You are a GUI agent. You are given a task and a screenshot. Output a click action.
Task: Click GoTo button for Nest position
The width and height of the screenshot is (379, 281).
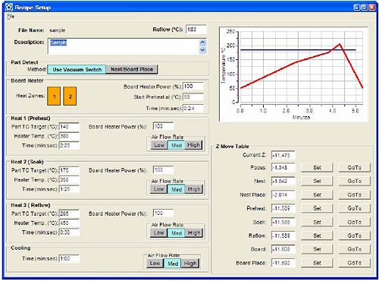click(x=354, y=181)
